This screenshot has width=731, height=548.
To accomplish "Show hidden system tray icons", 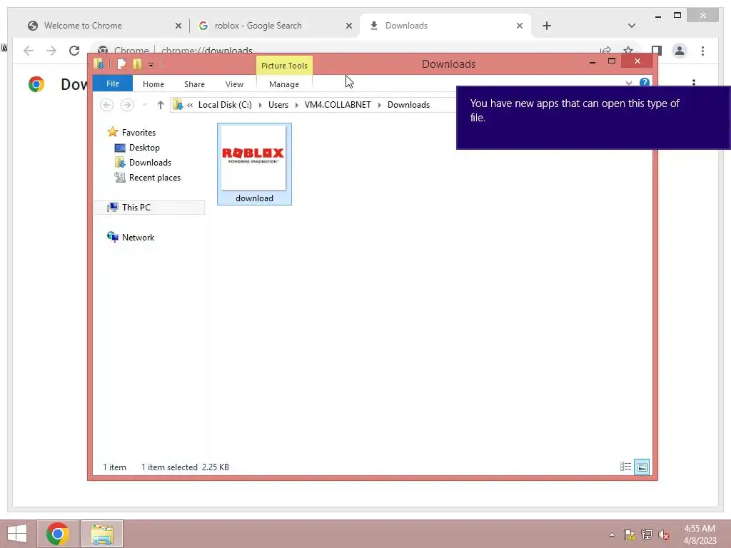I will pos(612,534).
